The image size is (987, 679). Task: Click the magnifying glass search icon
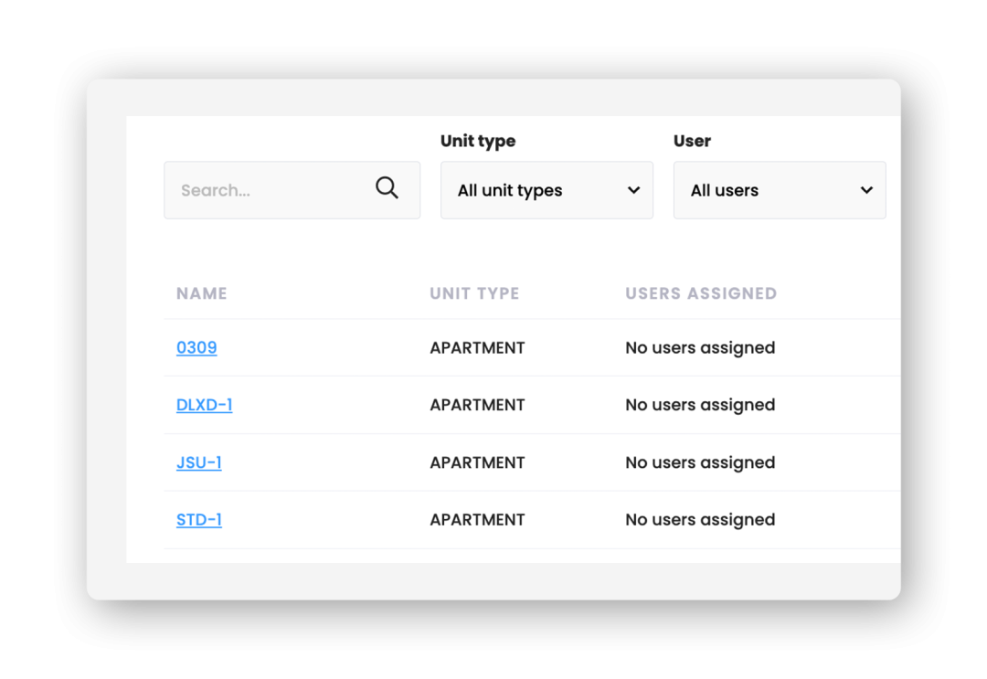(387, 187)
